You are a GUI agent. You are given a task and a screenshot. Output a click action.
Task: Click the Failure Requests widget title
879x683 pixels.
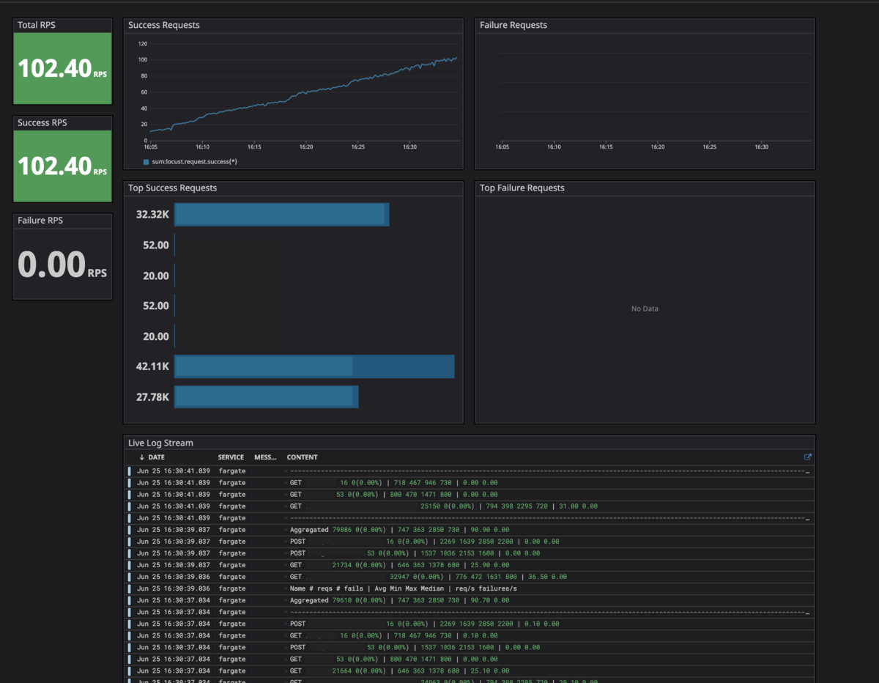coord(513,25)
